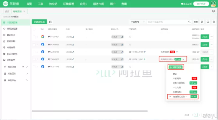The height and width of the screenshot is (120, 218).
Task: Open the more options dots for the 350D052B row
Action: (211, 59)
